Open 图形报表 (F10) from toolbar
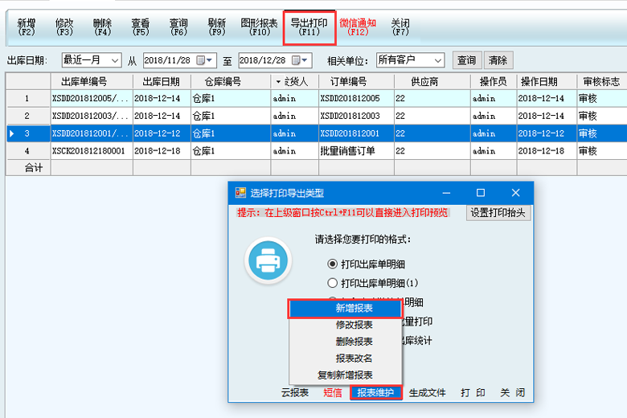This screenshot has height=418, width=627. (x=259, y=27)
